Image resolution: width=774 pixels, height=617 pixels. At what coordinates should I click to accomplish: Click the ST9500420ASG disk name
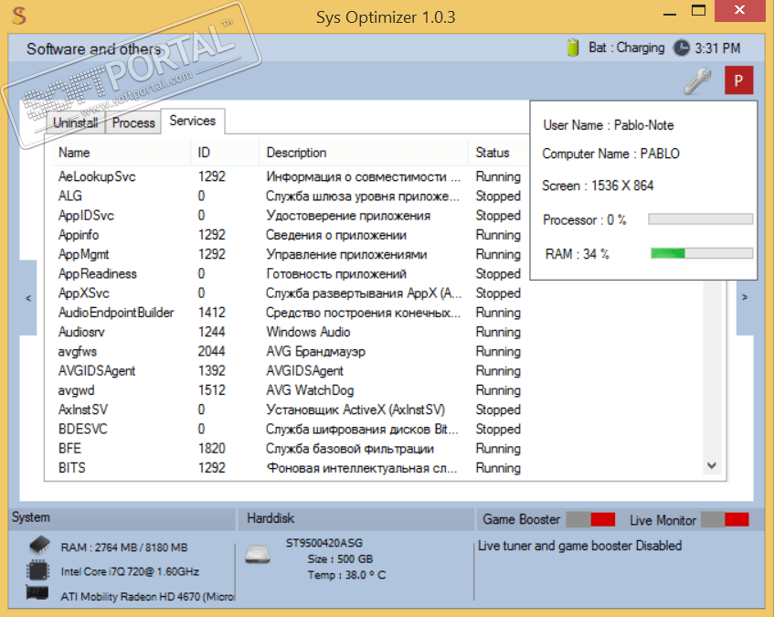coord(324,543)
